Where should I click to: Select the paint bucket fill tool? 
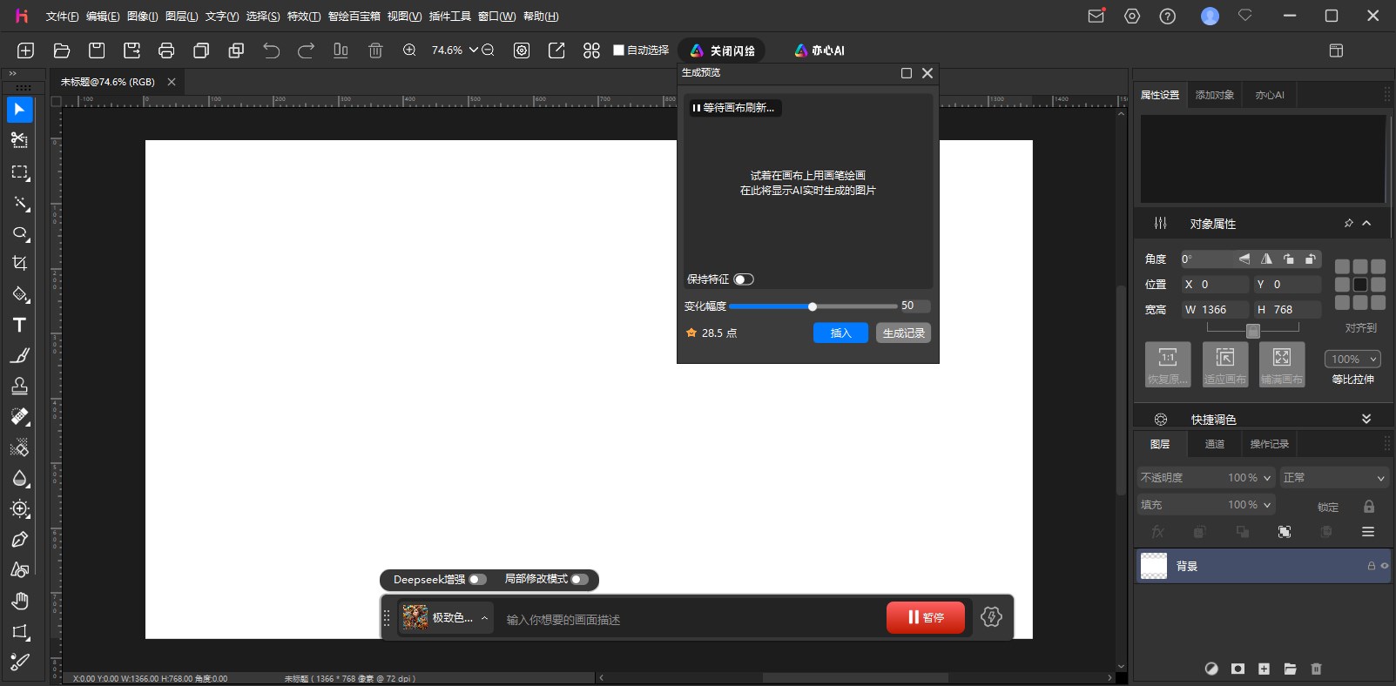pos(19,294)
